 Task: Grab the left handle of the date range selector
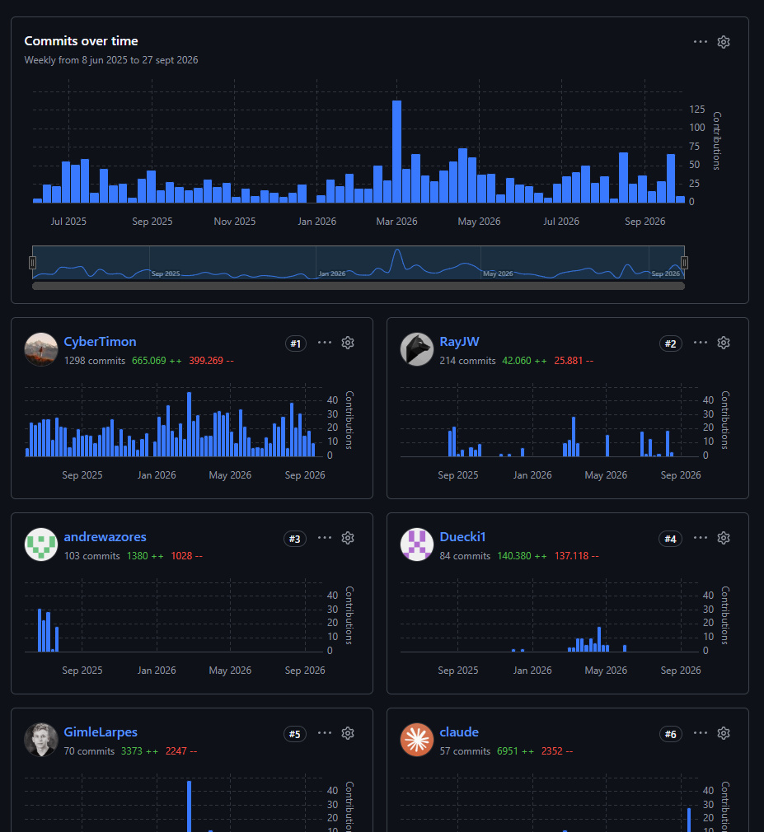coord(32,263)
